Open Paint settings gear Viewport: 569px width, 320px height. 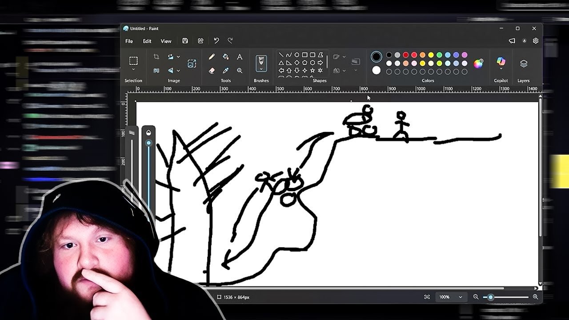536,40
